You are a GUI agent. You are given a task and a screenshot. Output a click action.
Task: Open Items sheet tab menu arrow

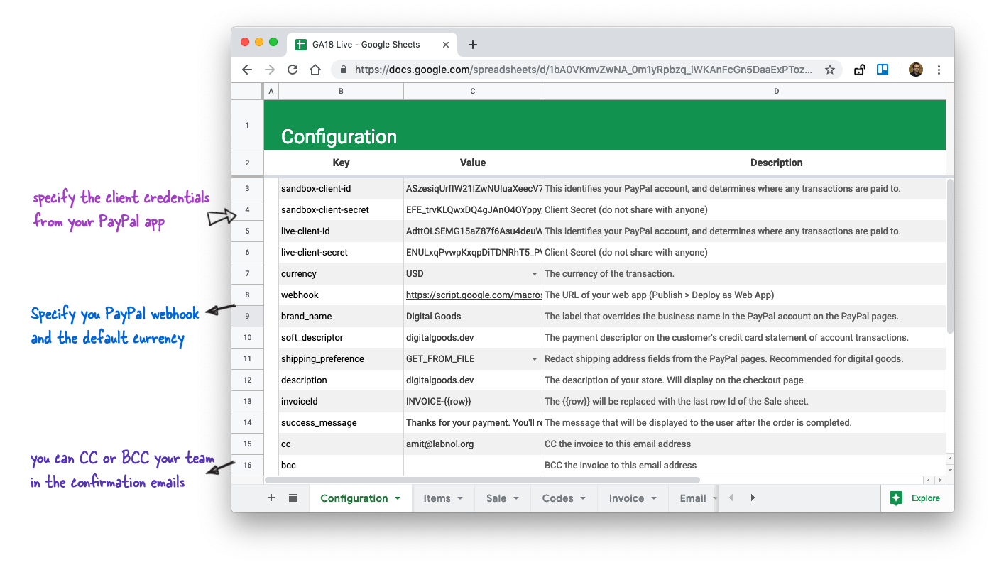460,499
